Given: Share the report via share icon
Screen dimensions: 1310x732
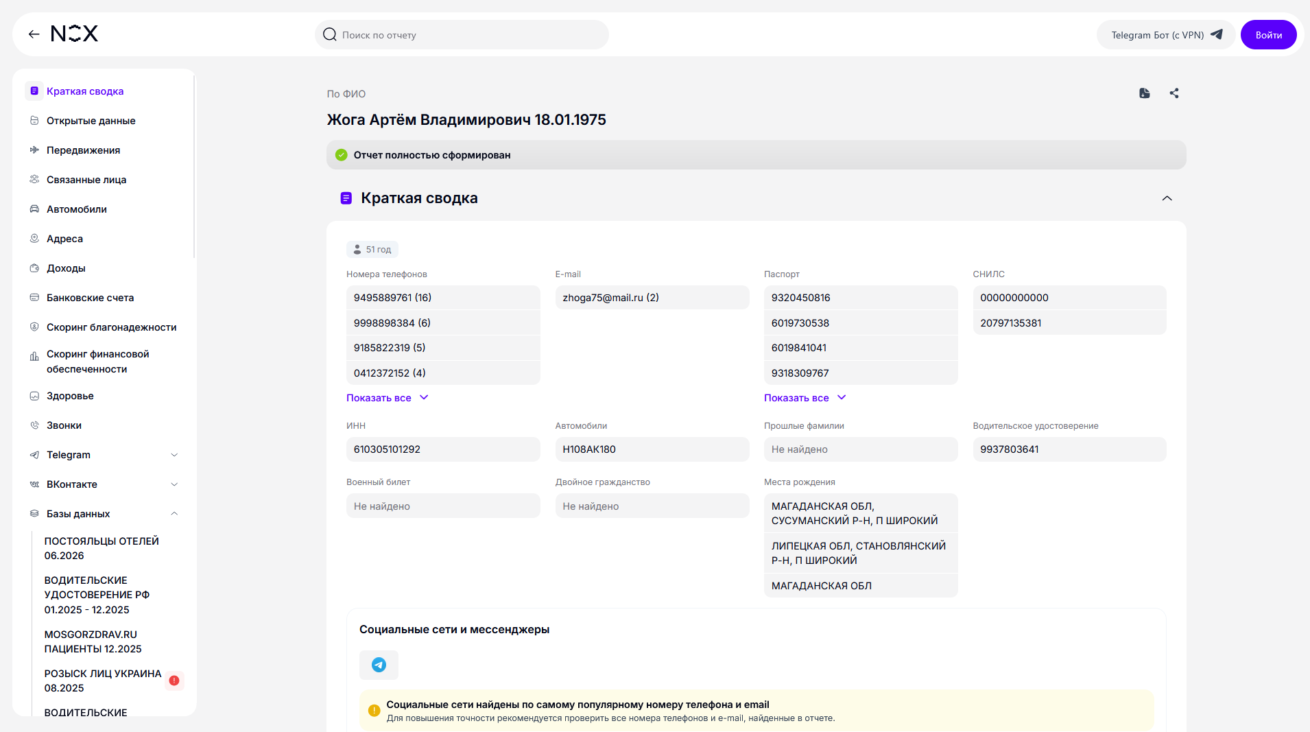Looking at the screenshot, I should pyautogui.click(x=1174, y=93).
